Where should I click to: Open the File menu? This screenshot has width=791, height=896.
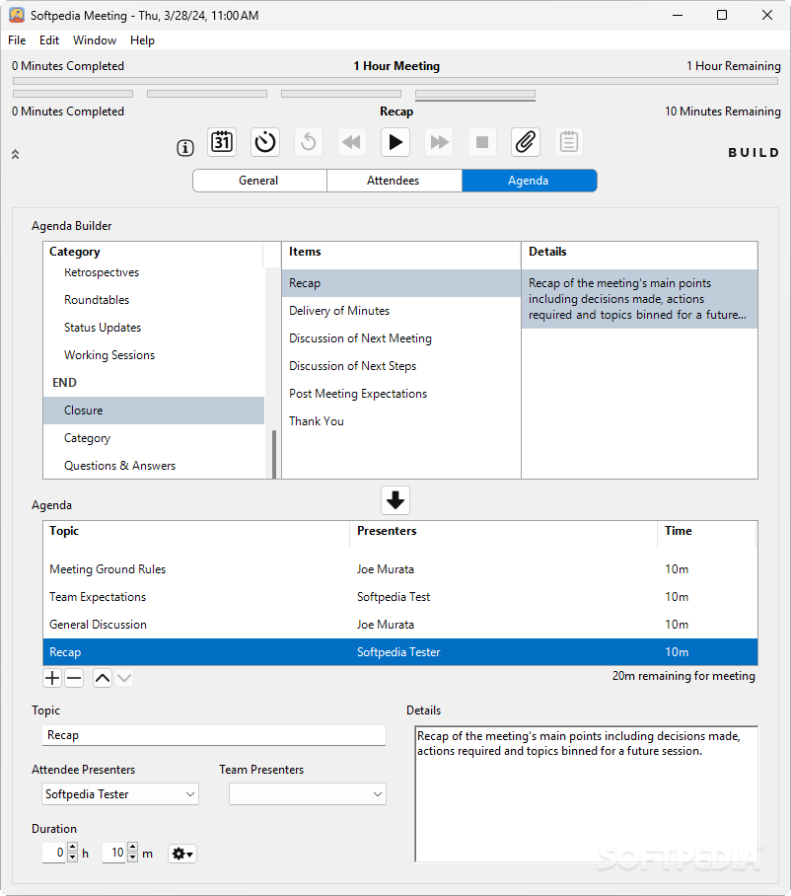point(17,40)
